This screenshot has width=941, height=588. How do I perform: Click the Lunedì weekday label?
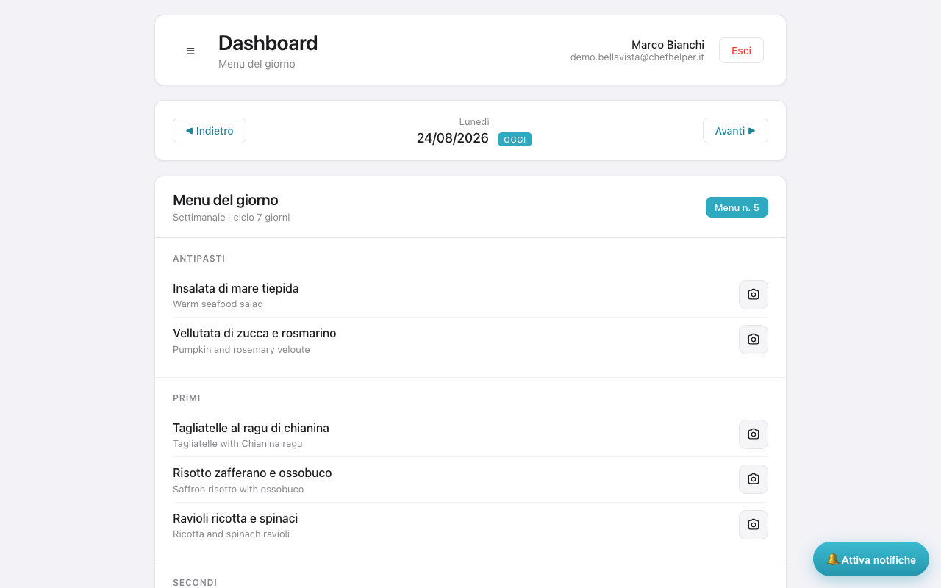(474, 122)
